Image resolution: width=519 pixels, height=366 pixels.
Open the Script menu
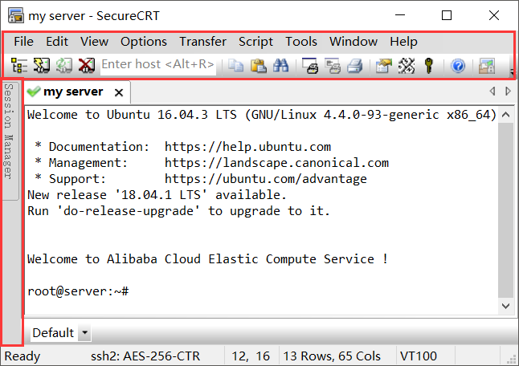pyautogui.click(x=255, y=42)
